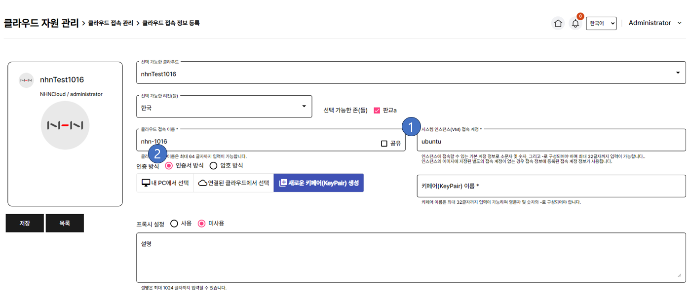Click the small NHN logo beside nhnTest1016

[x=26, y=80]
